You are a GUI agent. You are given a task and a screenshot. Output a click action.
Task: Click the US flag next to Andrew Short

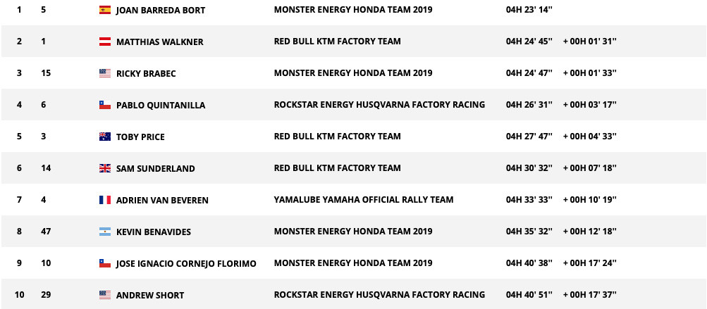point(105,296)
